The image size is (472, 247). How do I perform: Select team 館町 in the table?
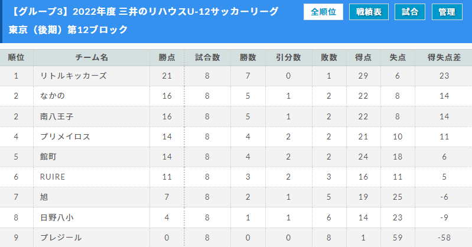[x=48, y=157]
